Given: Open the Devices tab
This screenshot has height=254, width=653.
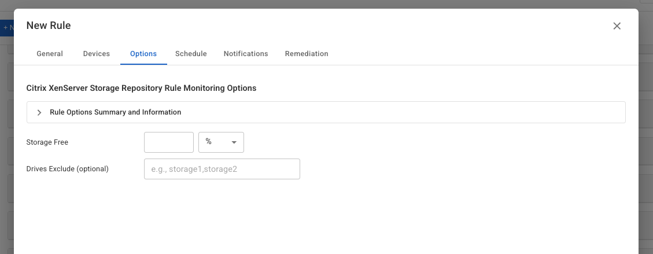Looking at the screenshot, I should coord(96,54).
